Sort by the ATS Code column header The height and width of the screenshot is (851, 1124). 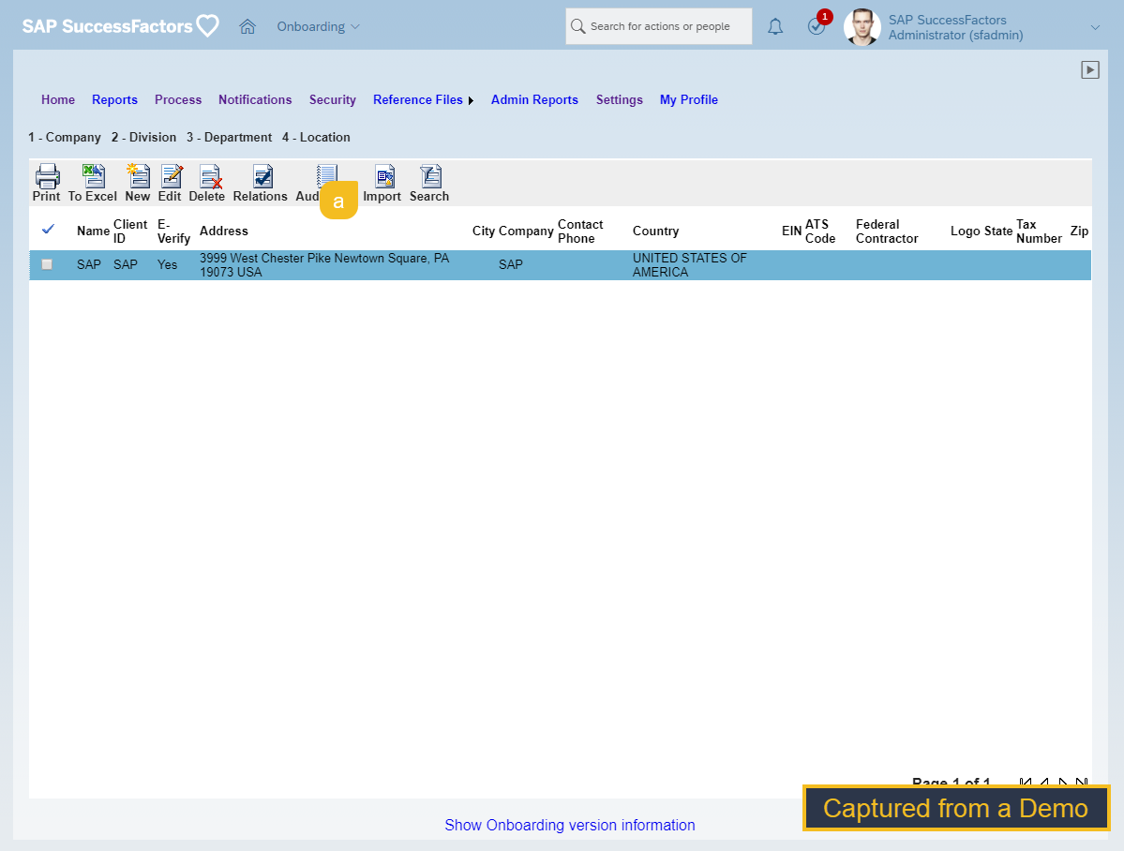pyautogui.click(x=820, y=231)
